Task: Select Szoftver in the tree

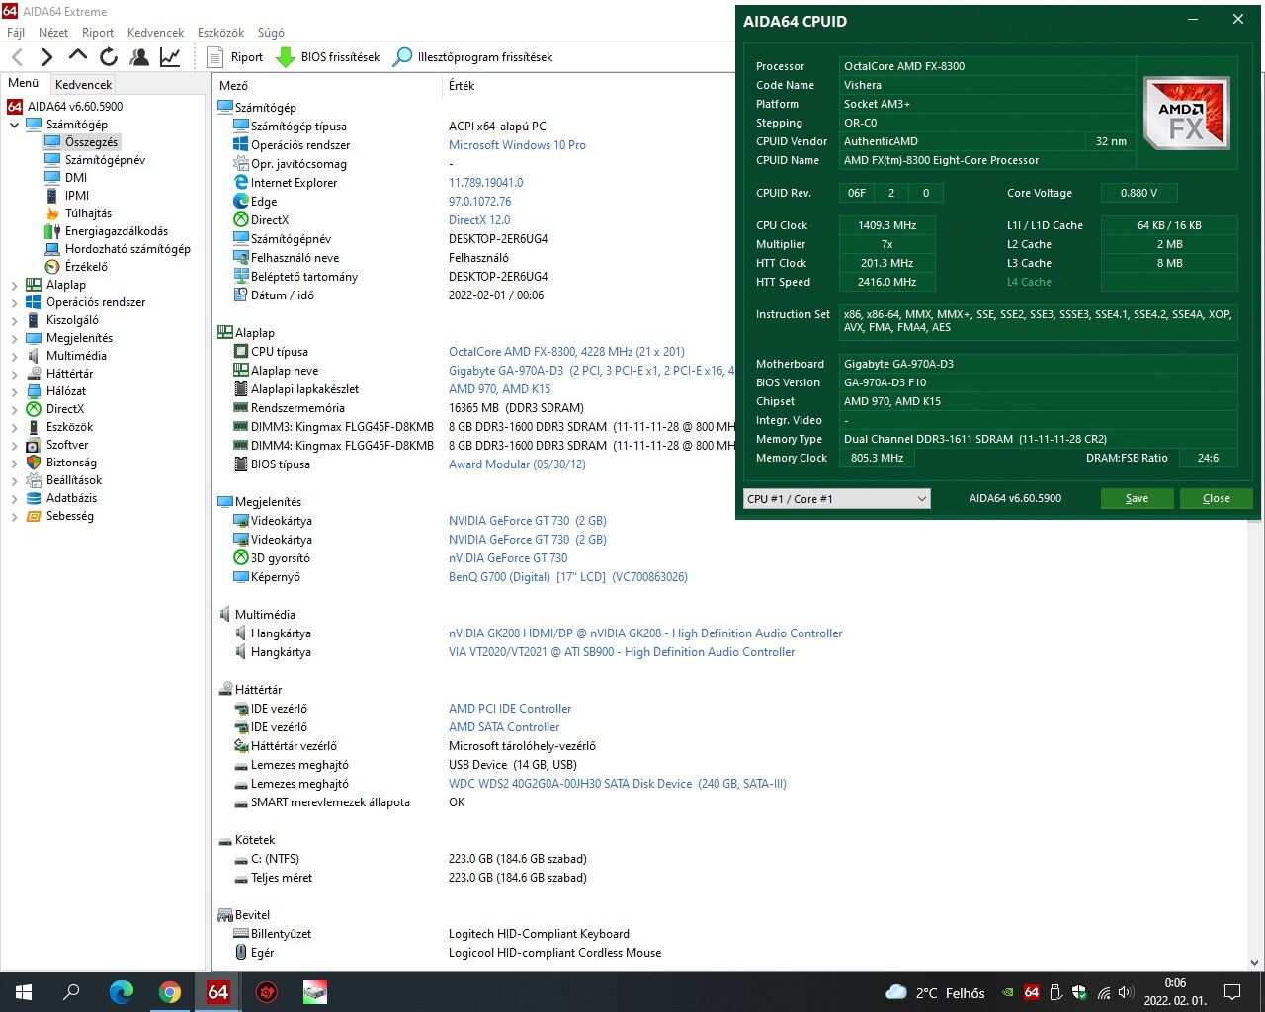Action: 67,445
